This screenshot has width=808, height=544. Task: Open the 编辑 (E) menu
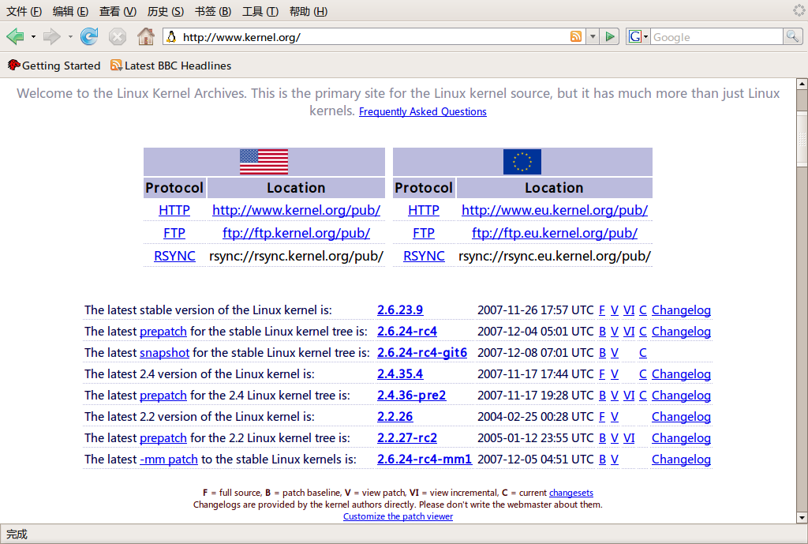click(x=70, y=11)
